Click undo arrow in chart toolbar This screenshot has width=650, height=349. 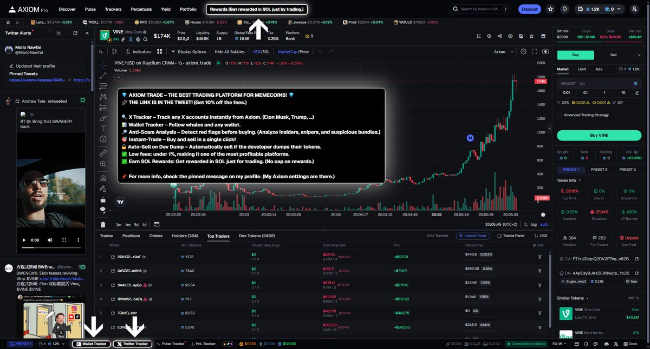[319, 52]
